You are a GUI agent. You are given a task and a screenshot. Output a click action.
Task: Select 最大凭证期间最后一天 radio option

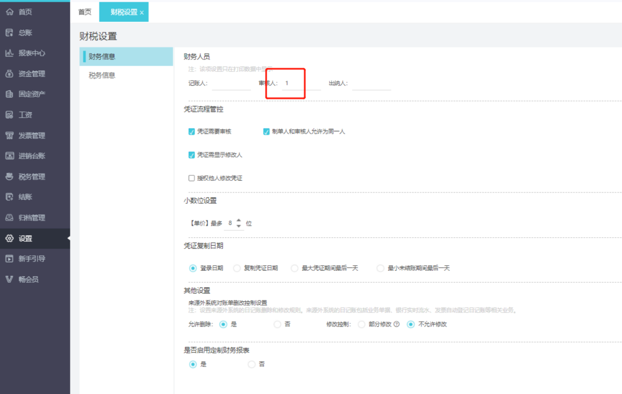pyautogui.click(x=295, y=269)
